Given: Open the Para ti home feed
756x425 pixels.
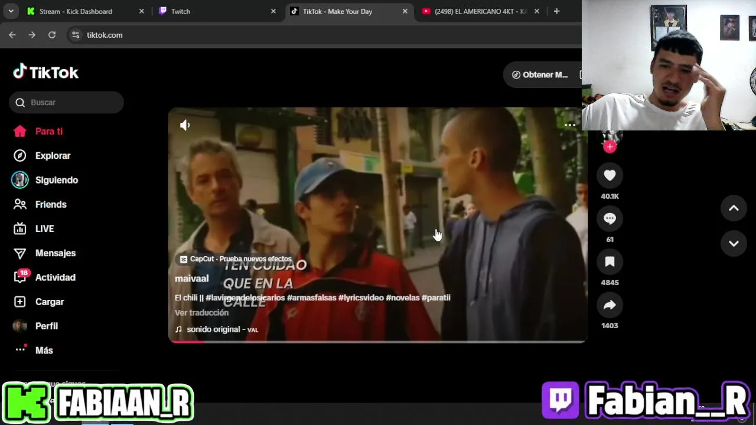Looking at the screenshot, I should tap(38, 131).
